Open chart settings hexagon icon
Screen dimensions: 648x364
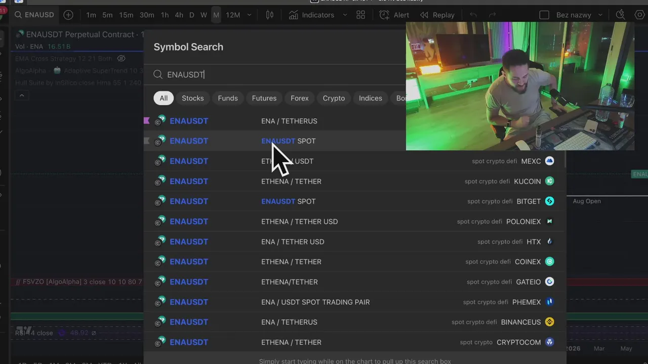coord(639,15)
